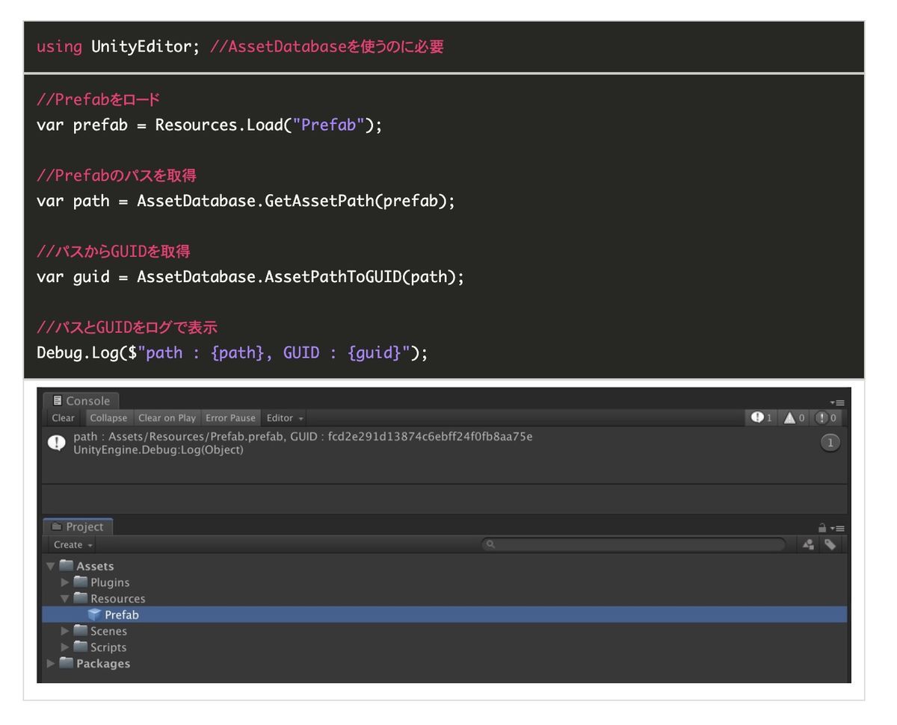The width and height of the screenshot is (897, 725).
Task: Expand the Packages folder arrow
Action: (x=51, y=664)
